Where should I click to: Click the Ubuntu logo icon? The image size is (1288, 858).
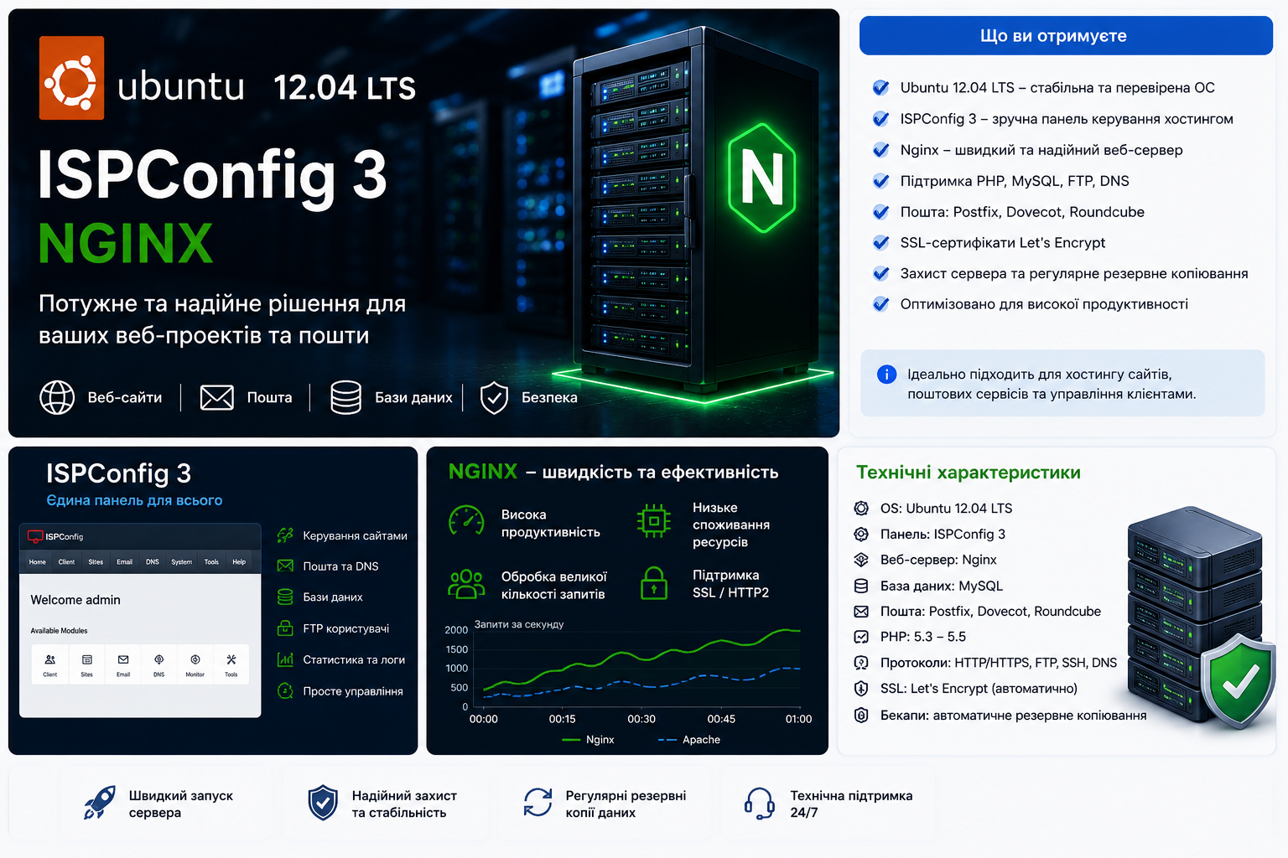(x=71, y=78)
